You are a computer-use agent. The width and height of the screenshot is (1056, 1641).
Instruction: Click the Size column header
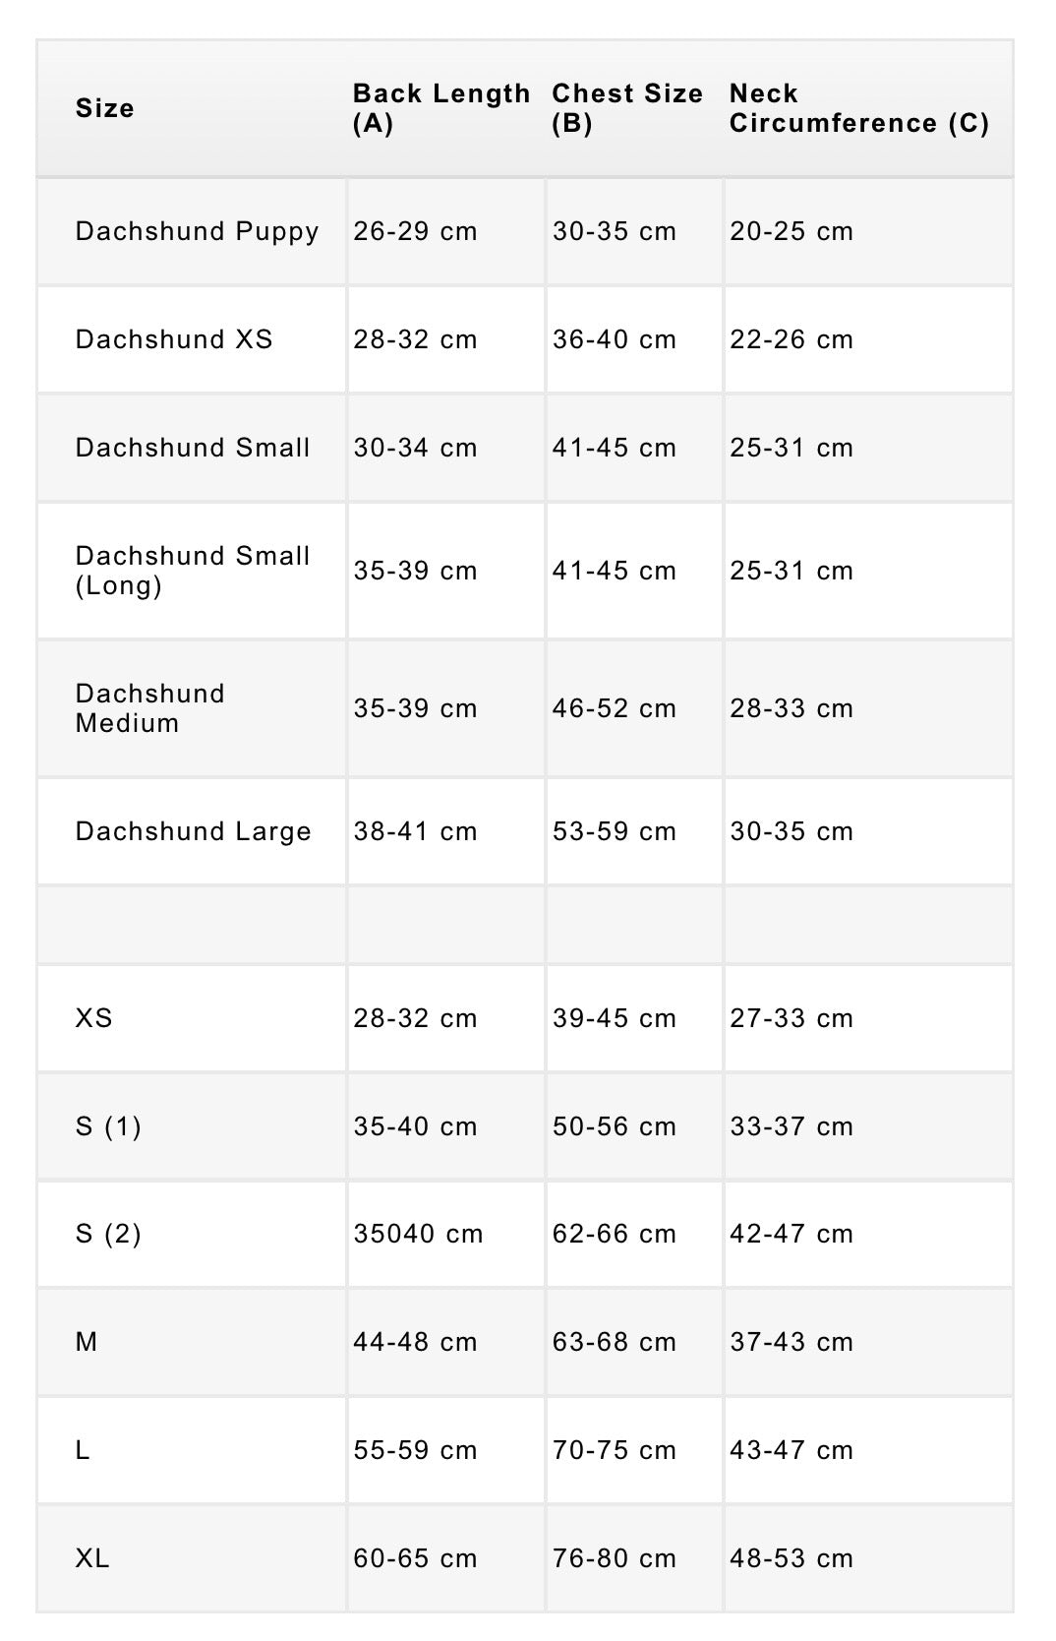pos(105,108)
